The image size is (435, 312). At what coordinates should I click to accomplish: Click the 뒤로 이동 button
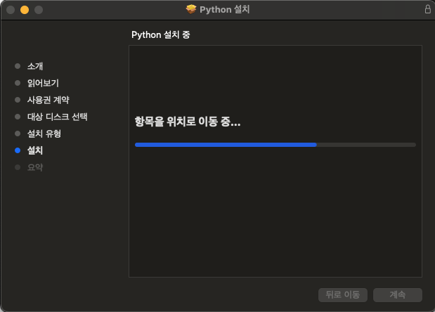pyautogui.click(x=343, y=295)
